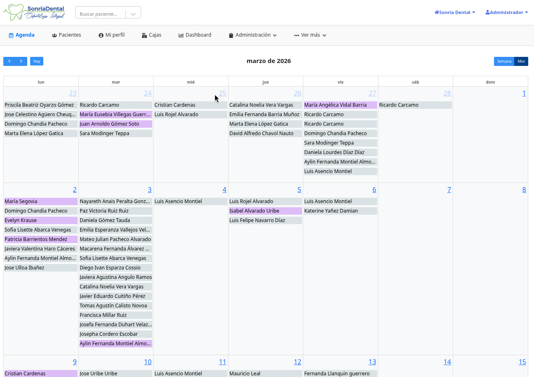Open Paz Victoria Ruiz Ruiz appointment
Viewport: 534px width, 377px height.
click(116, 211)
